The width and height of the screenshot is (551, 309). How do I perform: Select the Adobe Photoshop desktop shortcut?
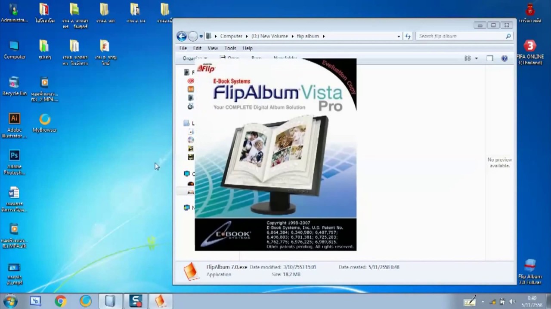pyautogui.click(x=14, y=163)
